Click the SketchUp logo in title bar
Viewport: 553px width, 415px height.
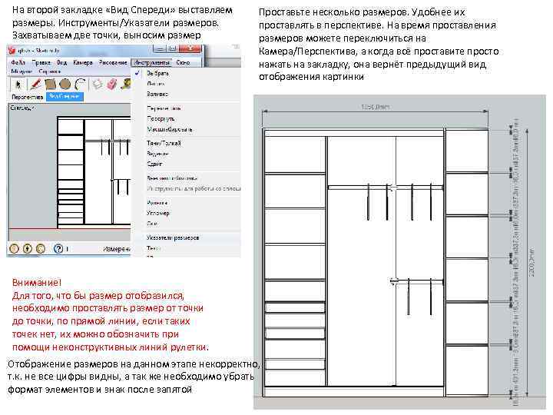click(12, 51)
